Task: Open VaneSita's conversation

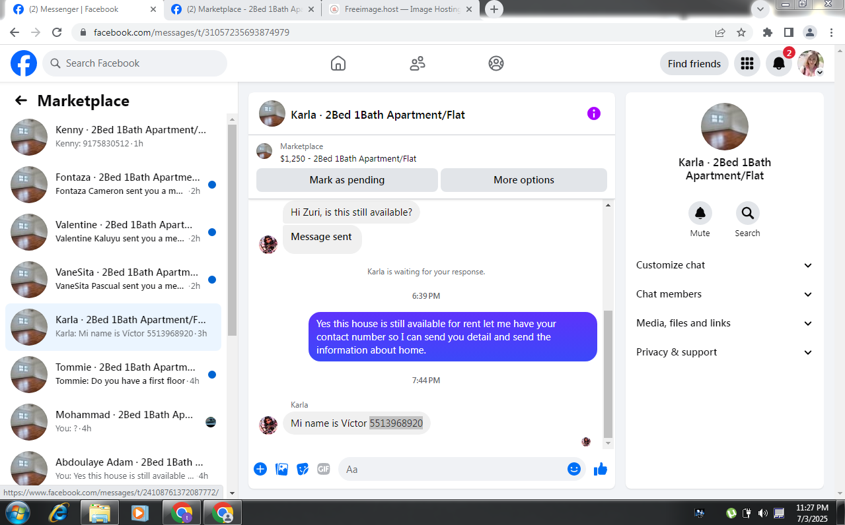Action: point(114,280)
